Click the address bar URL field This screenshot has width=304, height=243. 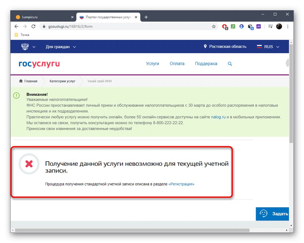(x=128, y=27)
